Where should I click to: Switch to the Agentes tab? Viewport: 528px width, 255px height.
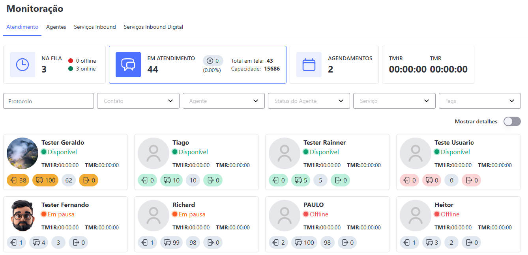[56, 27]
